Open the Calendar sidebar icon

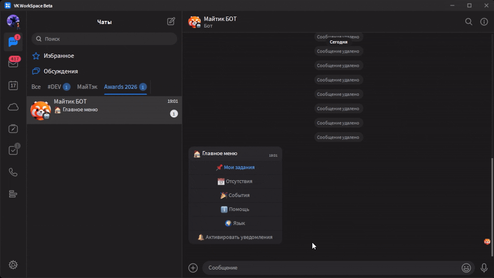[13, 86]
